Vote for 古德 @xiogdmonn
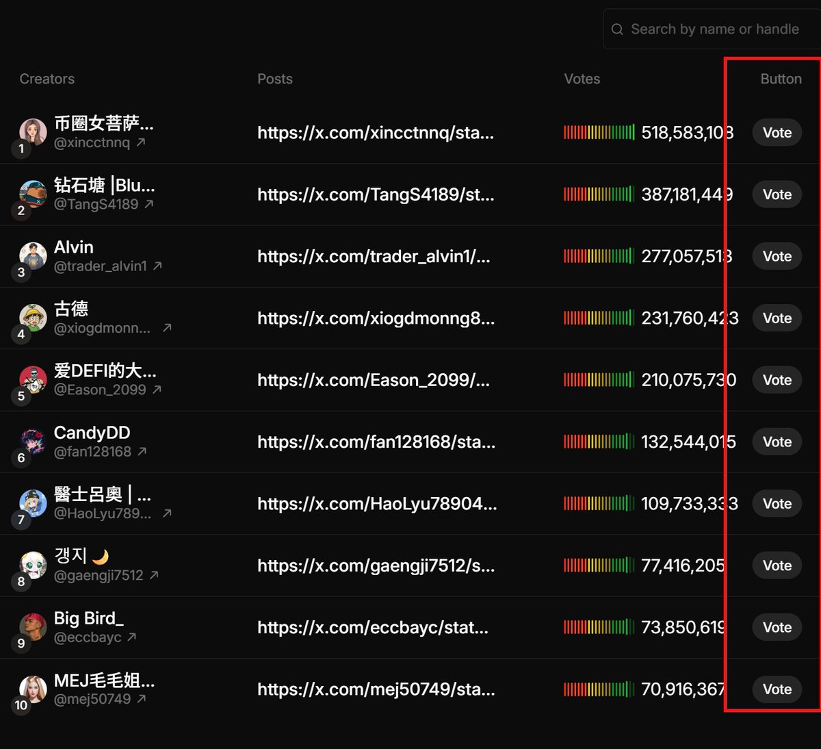 point(777,318)
